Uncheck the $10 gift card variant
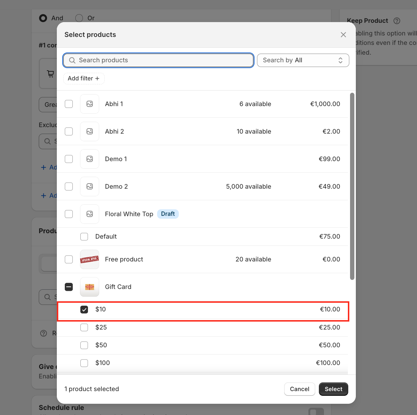This screenshot has height=415, width=417. click(84, 309)
